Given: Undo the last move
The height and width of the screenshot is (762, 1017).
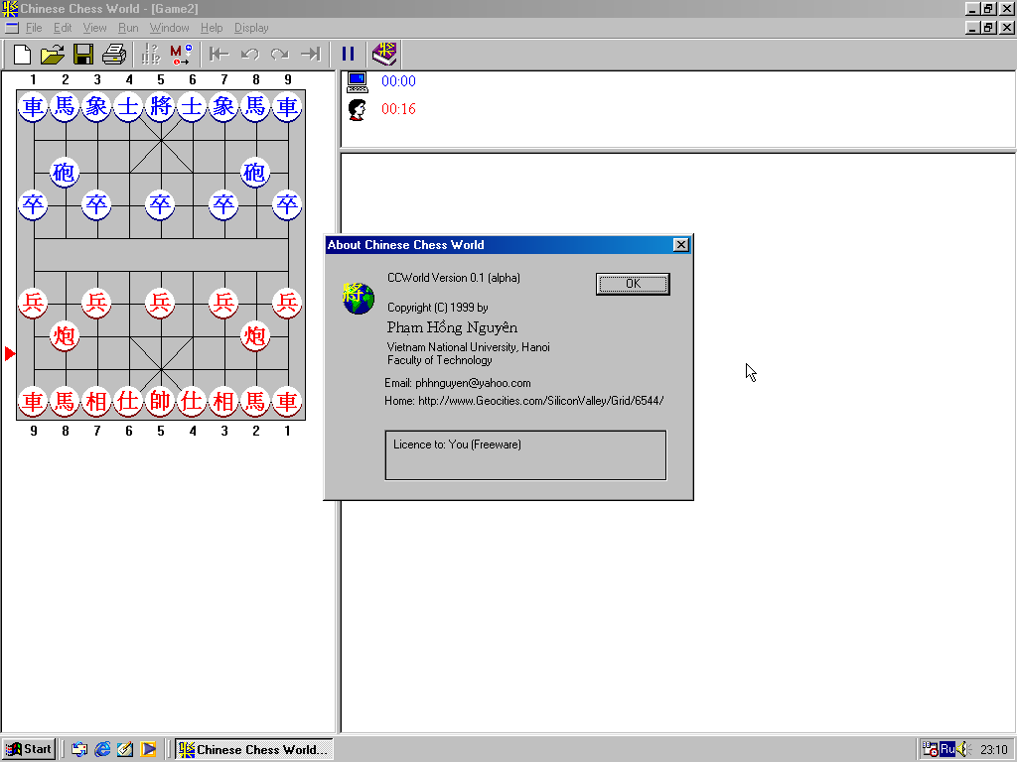Looking at the screenshot, I should coord(249,54).
